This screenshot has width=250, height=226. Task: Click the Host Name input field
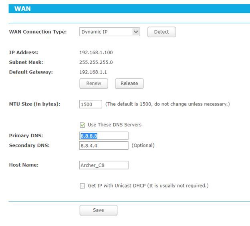click(104, 165)
